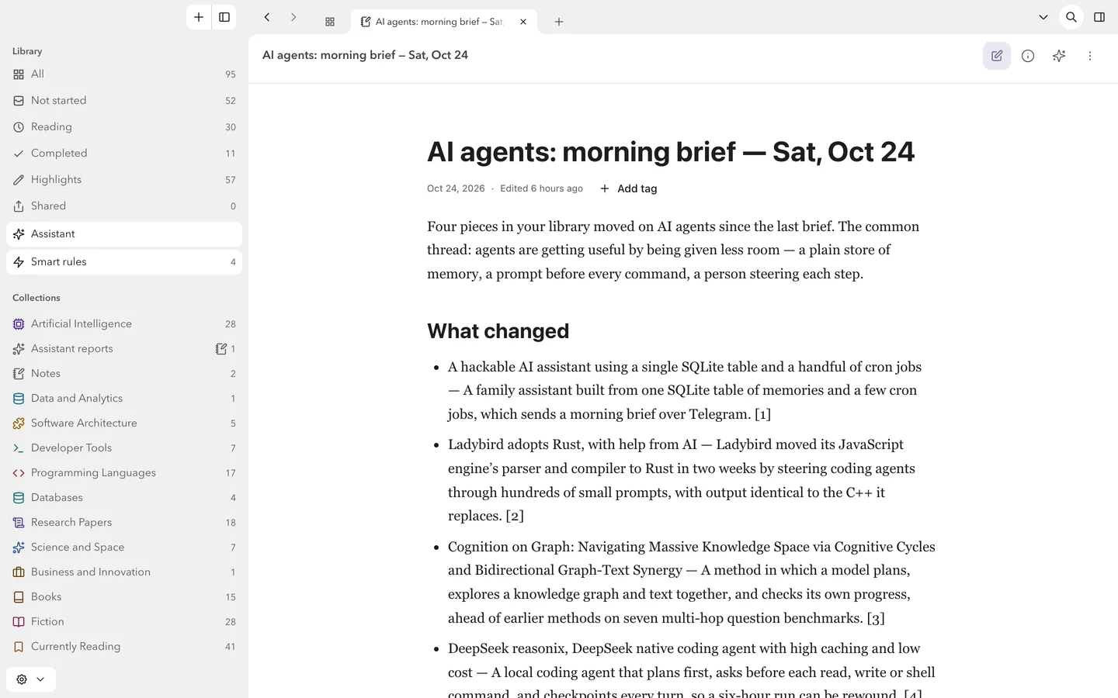Toggle the left sidebar panel icon
This screenshot has height=698, width=1118.
click(x=224, y=17)
